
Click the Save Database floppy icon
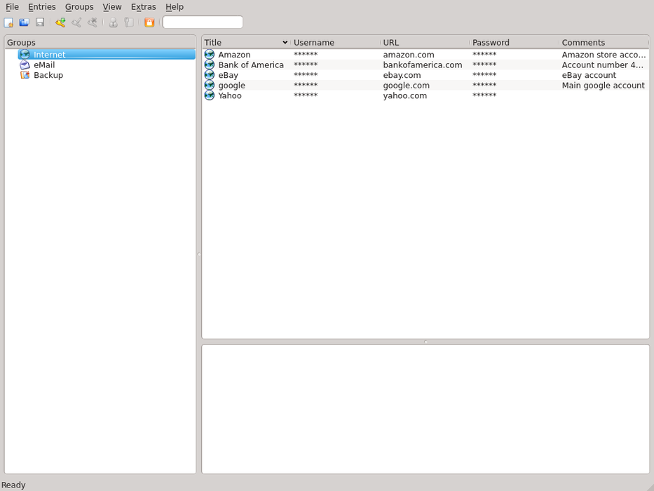pyautogui.click(x=40, y=22)
